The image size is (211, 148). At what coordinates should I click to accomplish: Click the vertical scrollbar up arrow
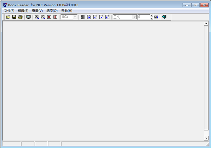click(206, 24)
